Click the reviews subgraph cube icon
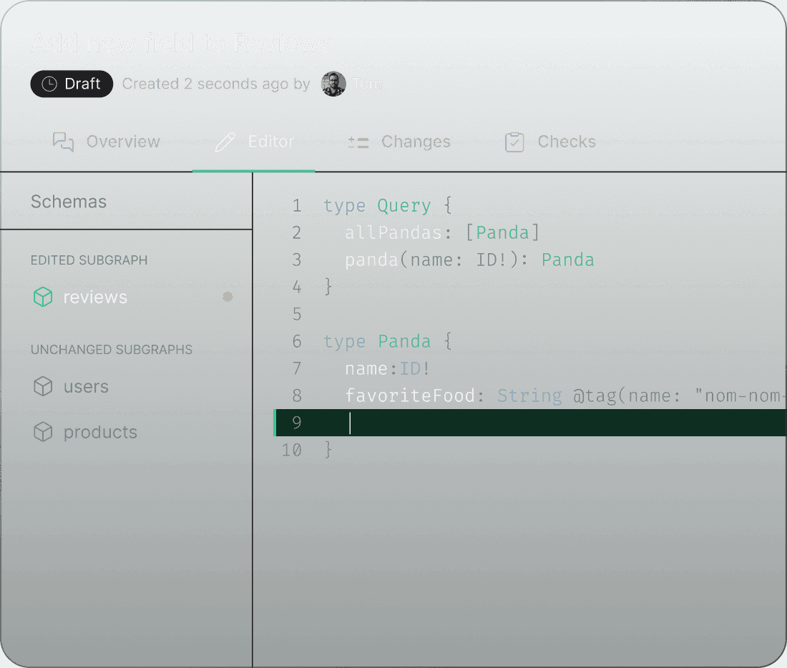 pos(43,297)
